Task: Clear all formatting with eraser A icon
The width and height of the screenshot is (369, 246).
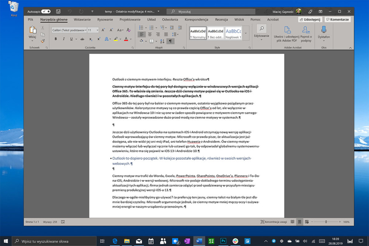Action: pos(128,30)
